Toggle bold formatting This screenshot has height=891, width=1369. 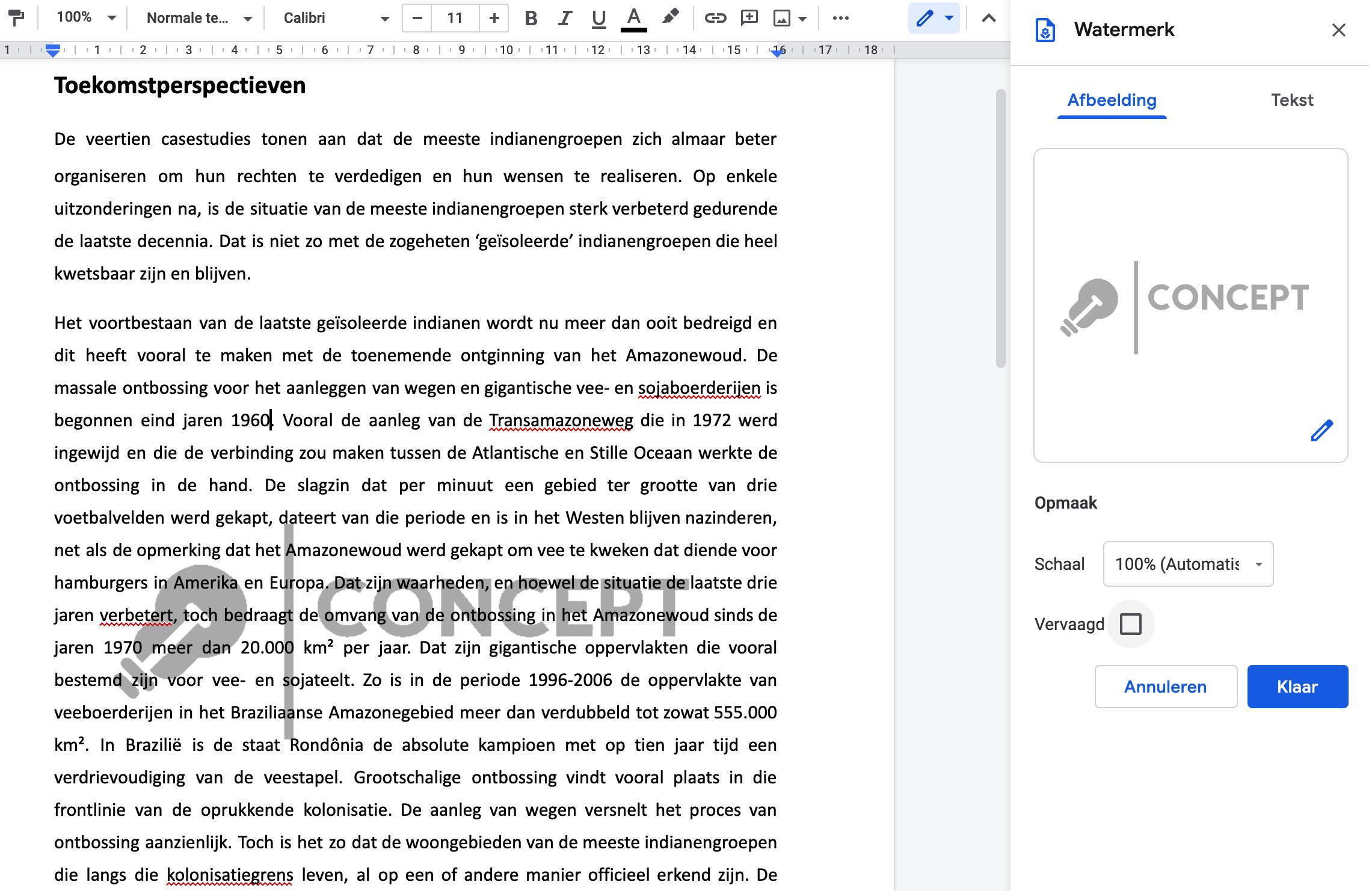tap(531, 18)
